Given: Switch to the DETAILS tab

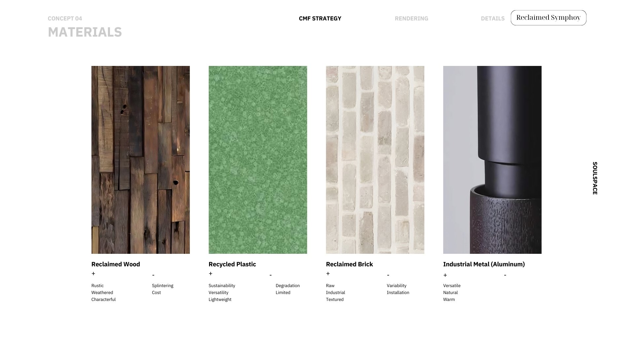Looking at the screenshot, I should [x=493, y=18].
